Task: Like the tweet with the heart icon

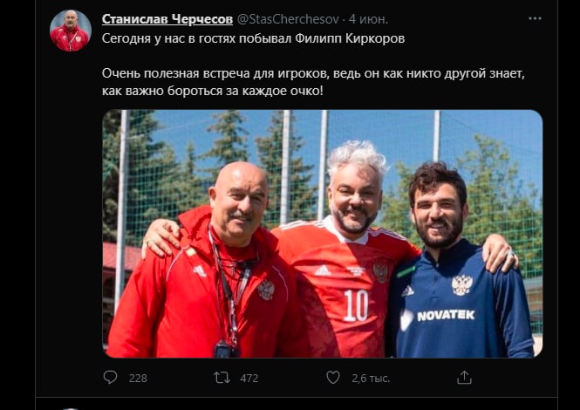Action: point(333,378)
